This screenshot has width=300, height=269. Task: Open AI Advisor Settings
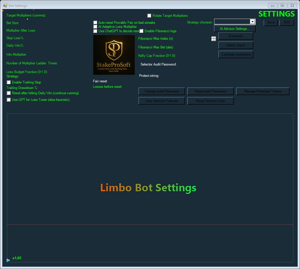pos(235,29)
